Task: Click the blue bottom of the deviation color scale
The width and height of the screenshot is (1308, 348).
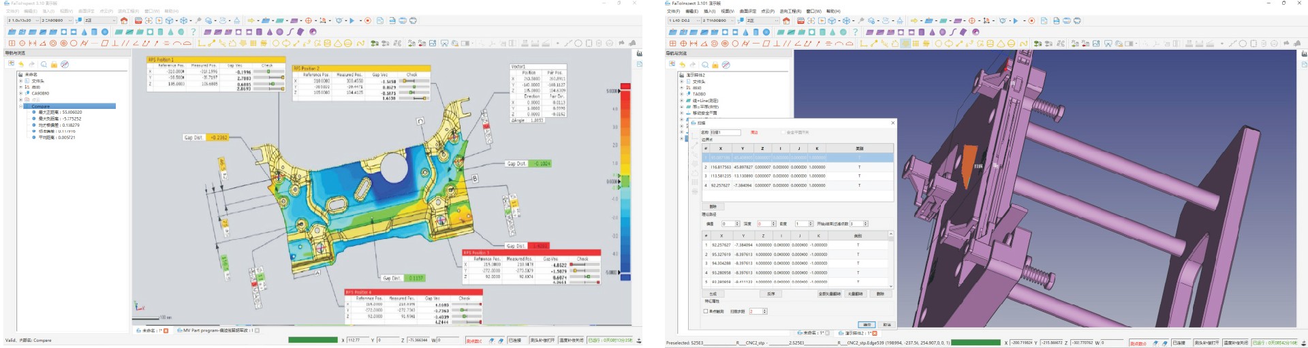Action: [x=625, y=276]
